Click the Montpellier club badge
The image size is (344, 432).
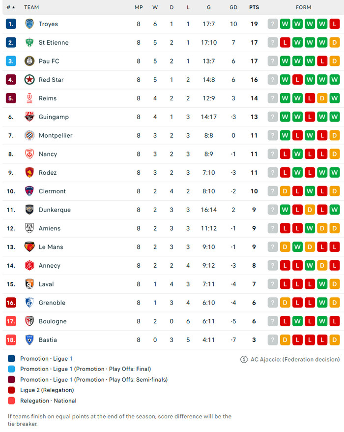point(29,135)
